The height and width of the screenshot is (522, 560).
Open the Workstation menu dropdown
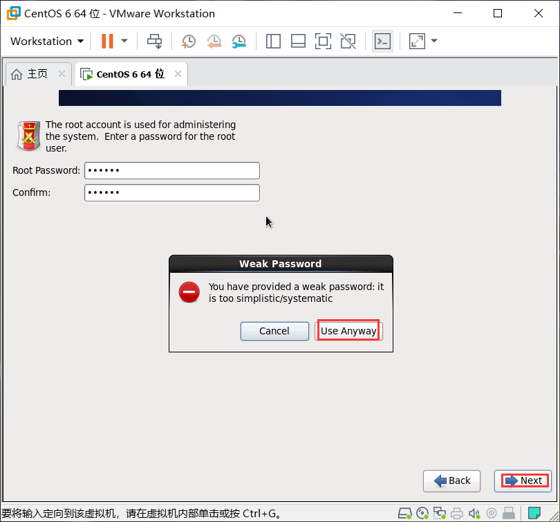coord(47,41)
